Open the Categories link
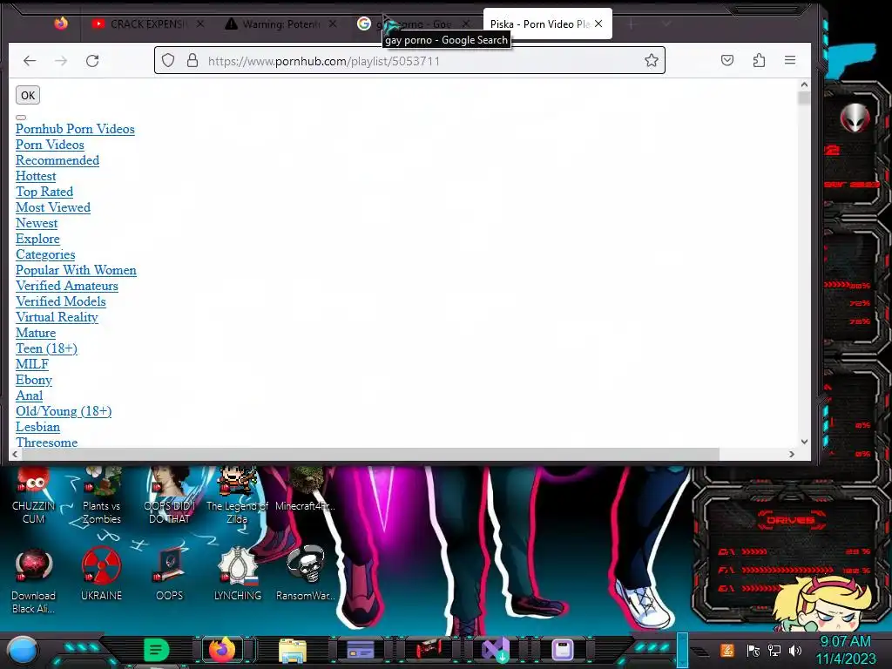This screenshot has width=892, height=669. coord(45,254)
